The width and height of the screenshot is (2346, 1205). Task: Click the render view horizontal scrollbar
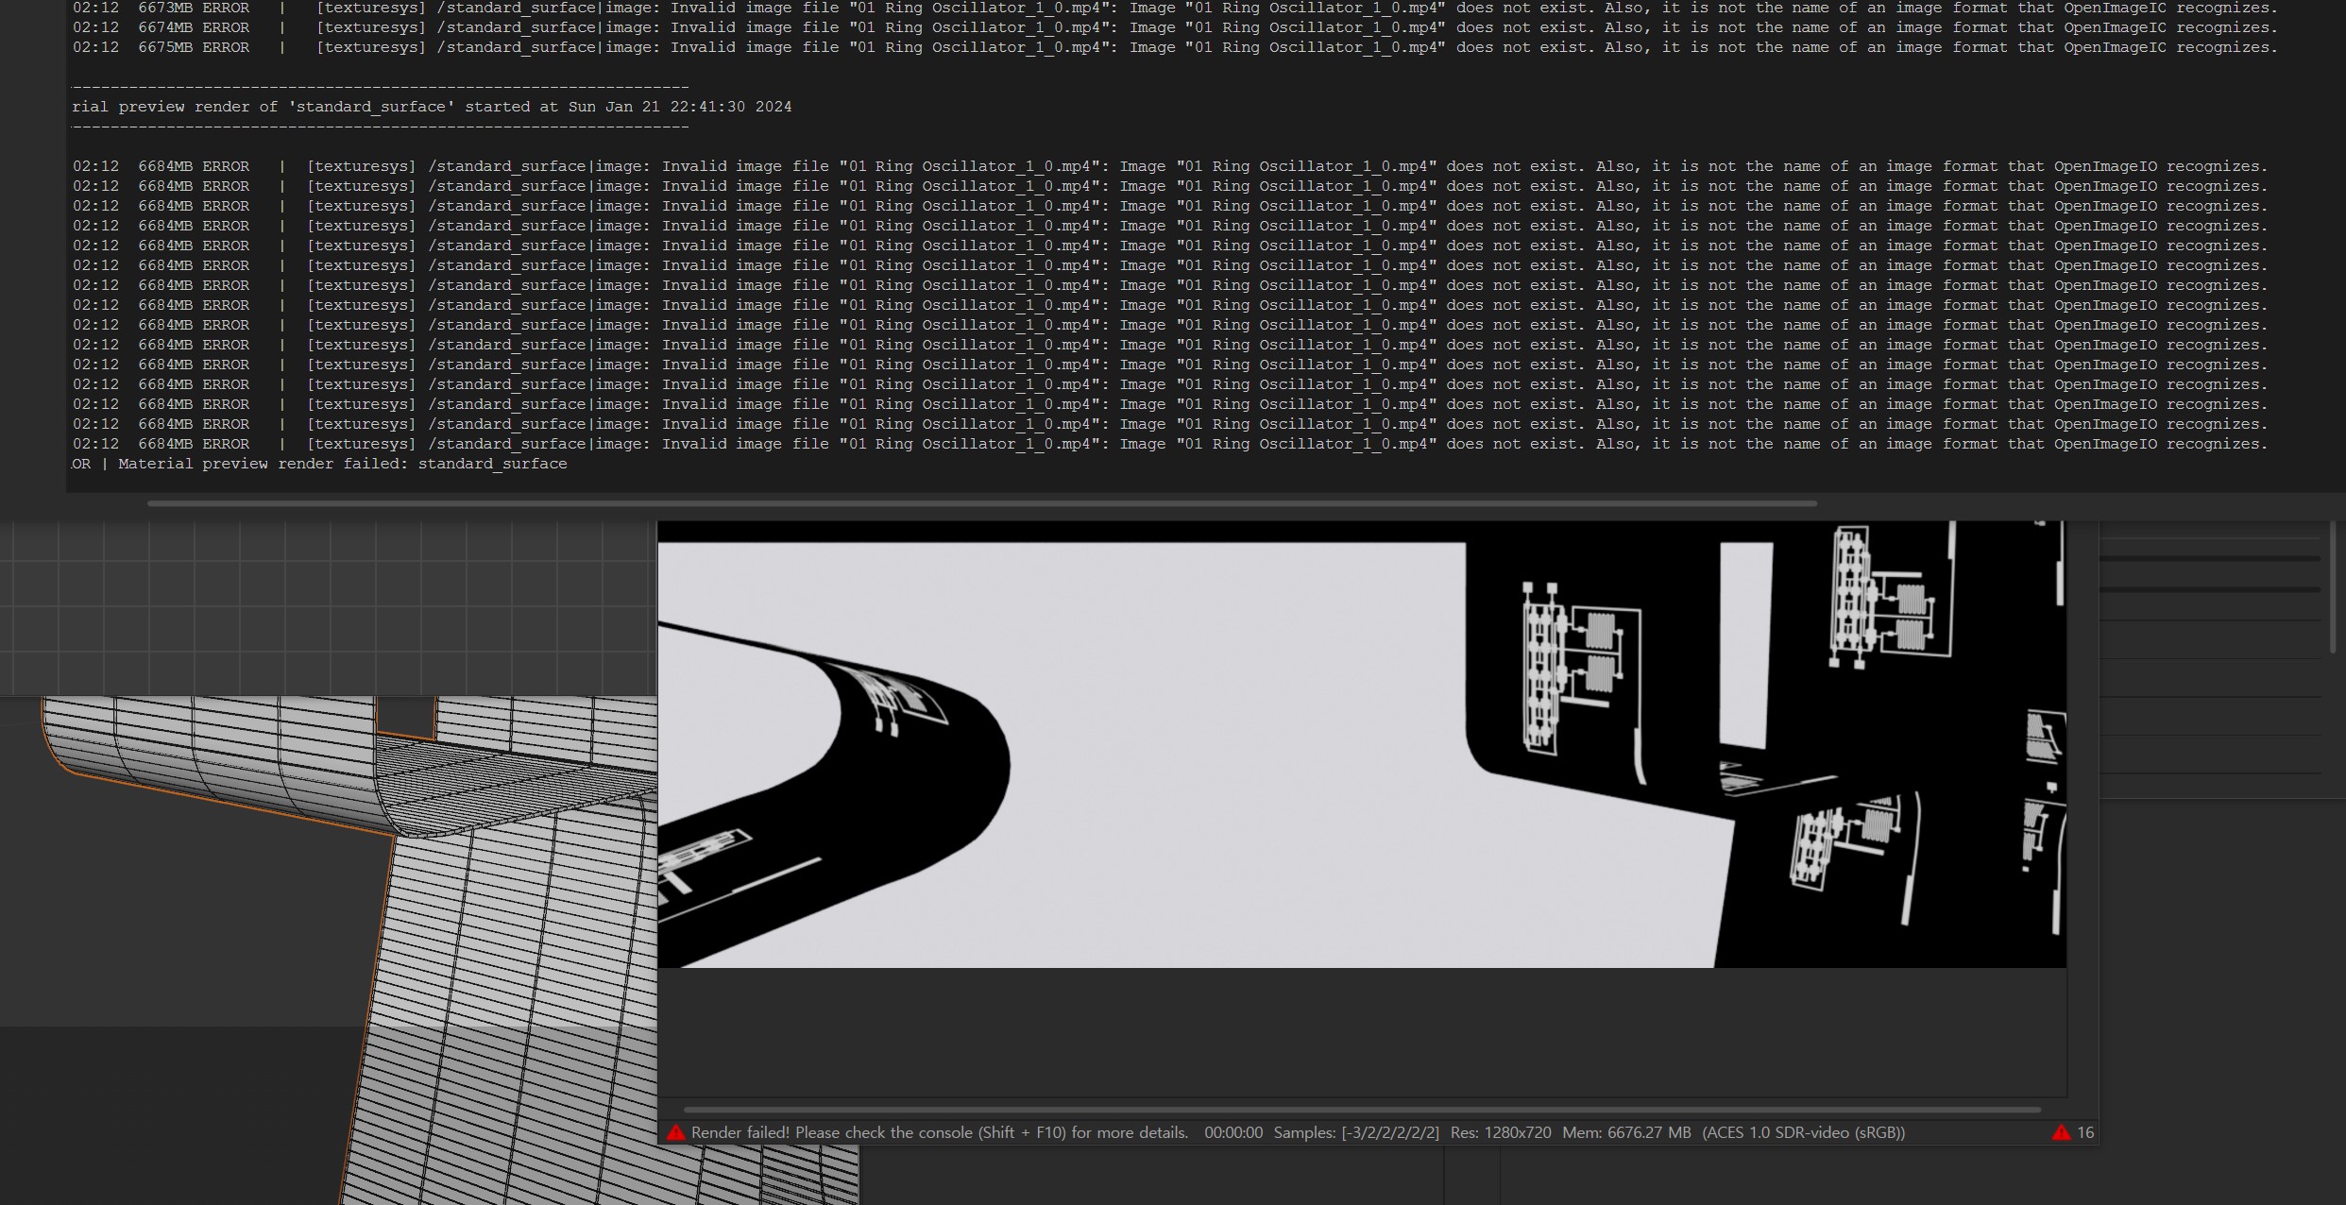pos(1362,1110)
